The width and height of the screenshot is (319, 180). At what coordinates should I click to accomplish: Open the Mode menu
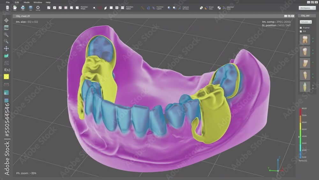26,3
